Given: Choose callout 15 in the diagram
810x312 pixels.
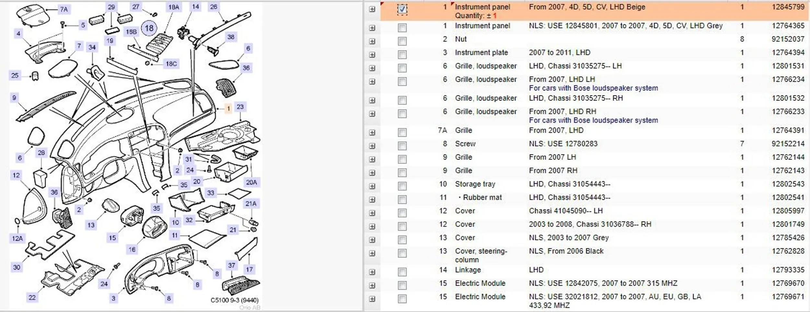Looking at the screenshot, I should coord(112,238).
